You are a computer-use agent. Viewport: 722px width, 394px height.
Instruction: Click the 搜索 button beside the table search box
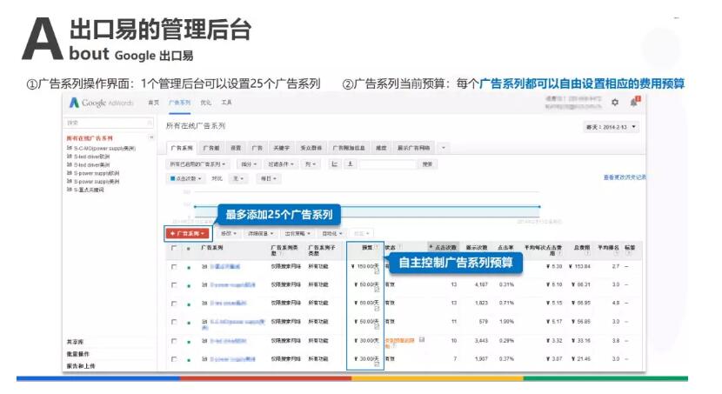tap(427, 164)
